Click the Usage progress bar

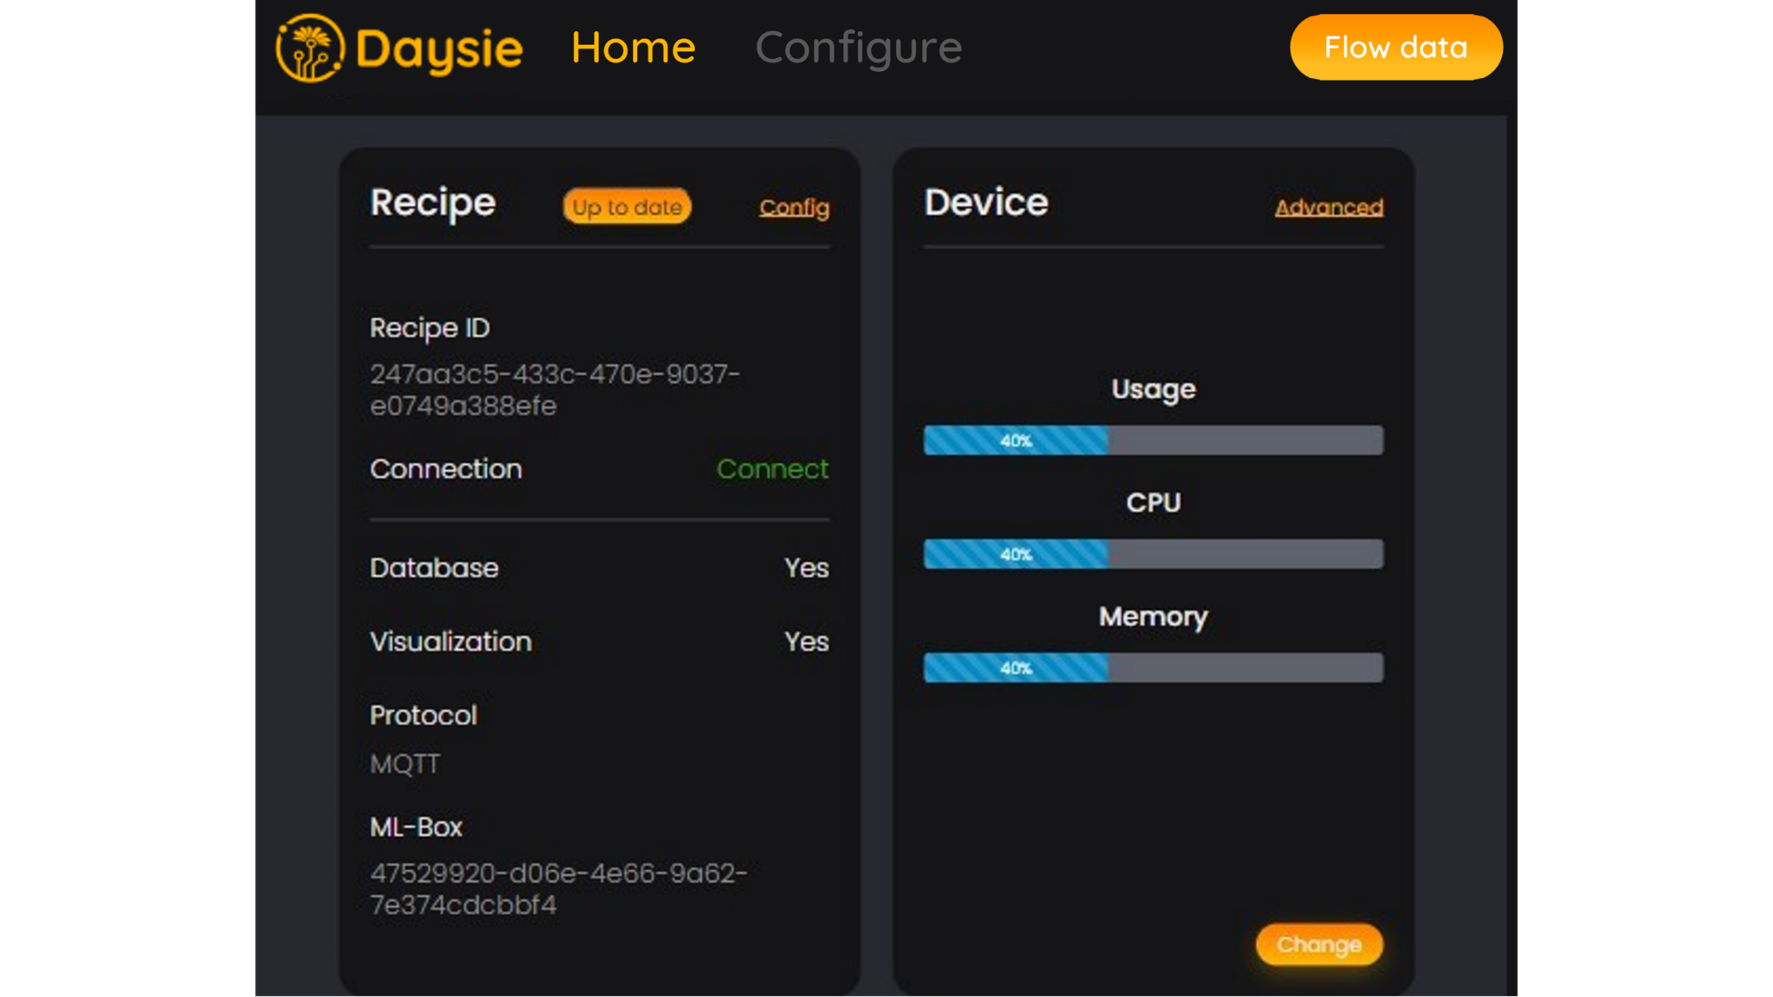point(1153,441)
